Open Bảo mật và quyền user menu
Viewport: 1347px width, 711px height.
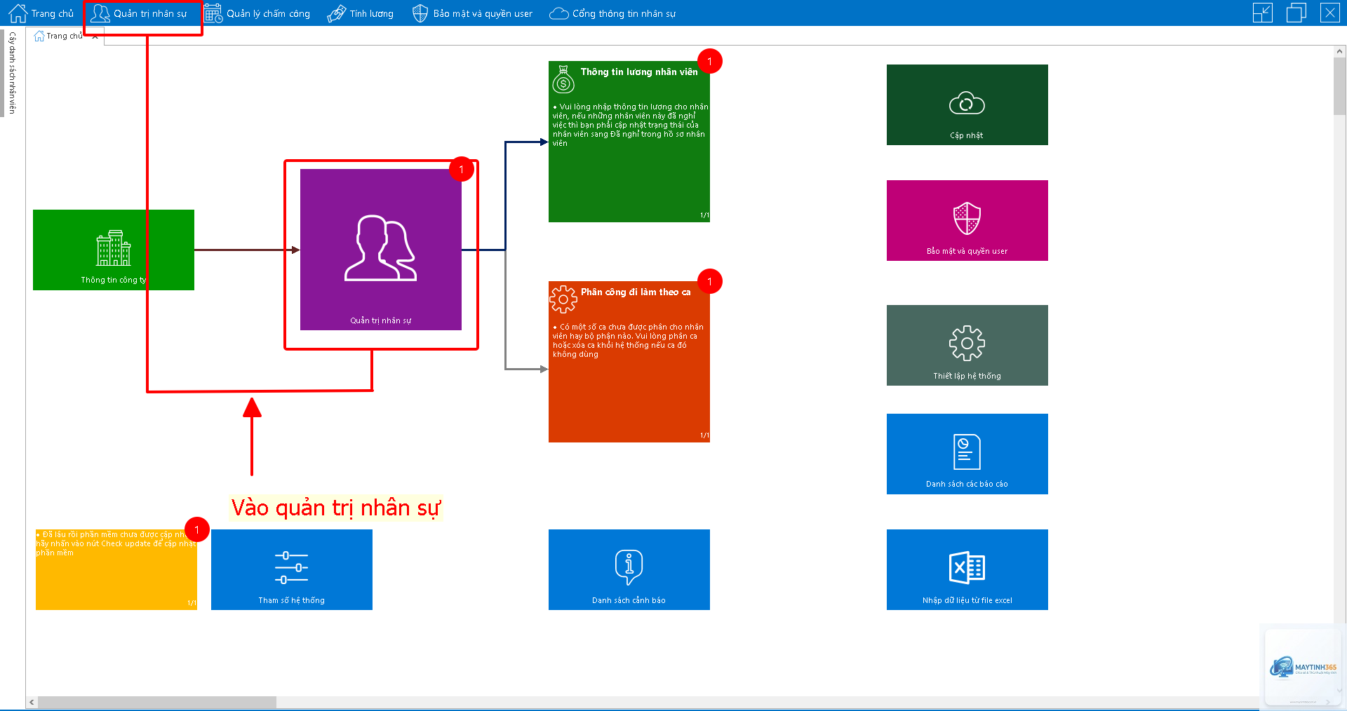pyautogui.click(x=472, y=13)
